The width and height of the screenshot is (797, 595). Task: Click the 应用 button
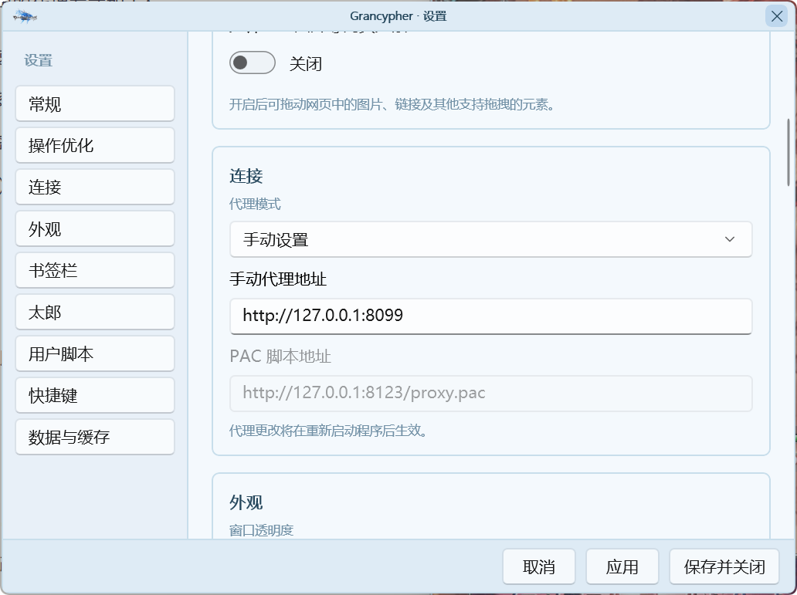(x=622, y=566)
